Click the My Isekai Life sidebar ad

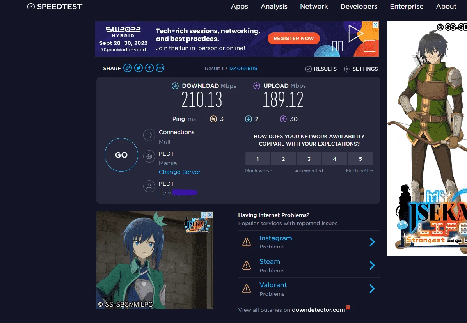427,138
